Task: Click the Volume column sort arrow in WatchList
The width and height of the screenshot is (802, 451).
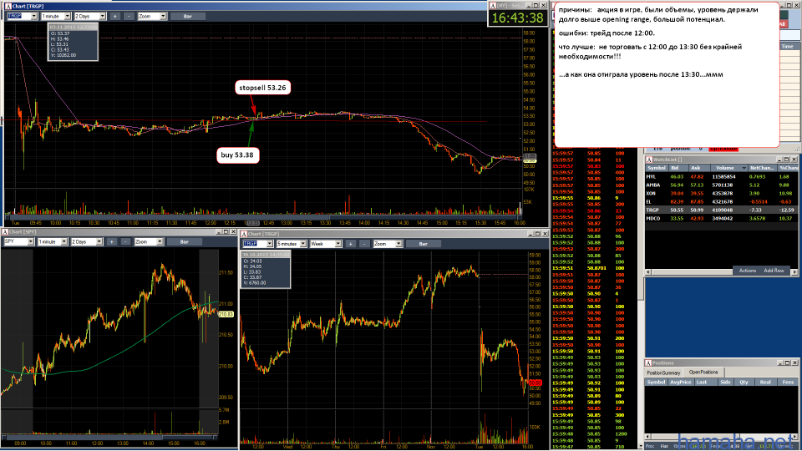Action: pos(744,168)
